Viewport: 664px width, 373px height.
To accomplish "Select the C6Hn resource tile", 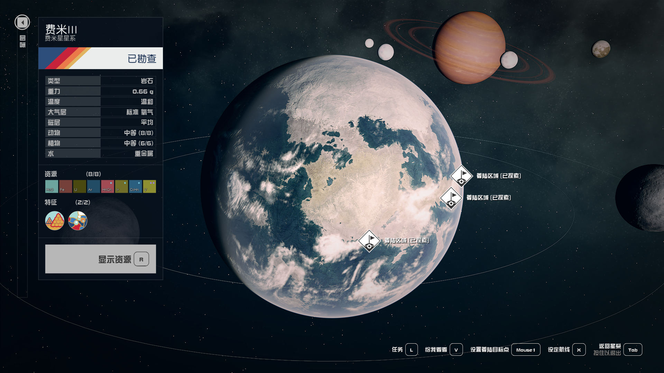I will click(136, 186).
